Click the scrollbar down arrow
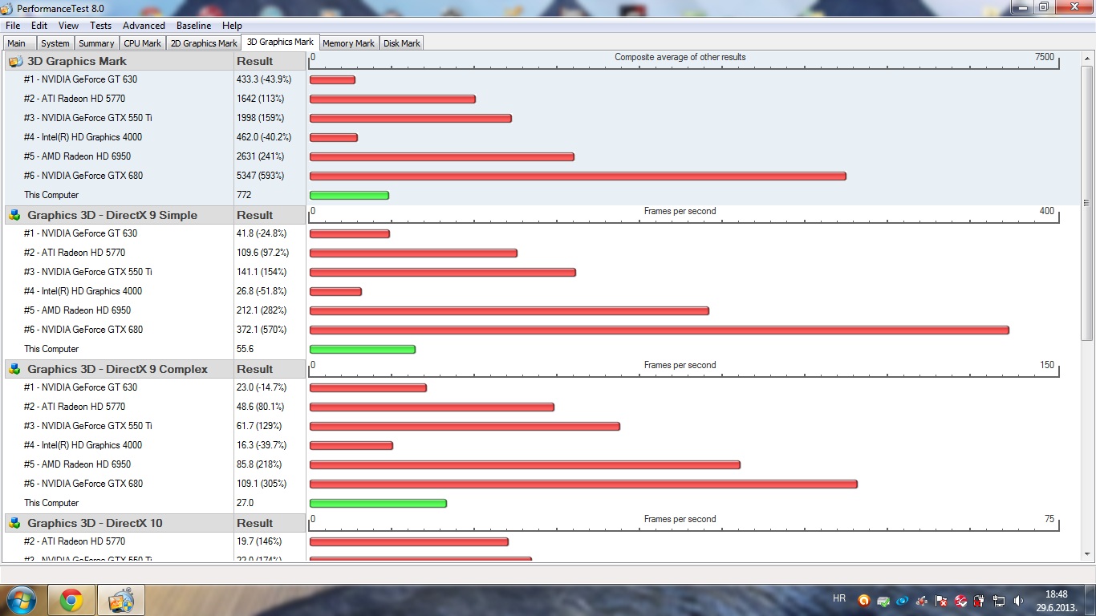This screenshot has width=1096, height=616. click(x=1088, y=556)
